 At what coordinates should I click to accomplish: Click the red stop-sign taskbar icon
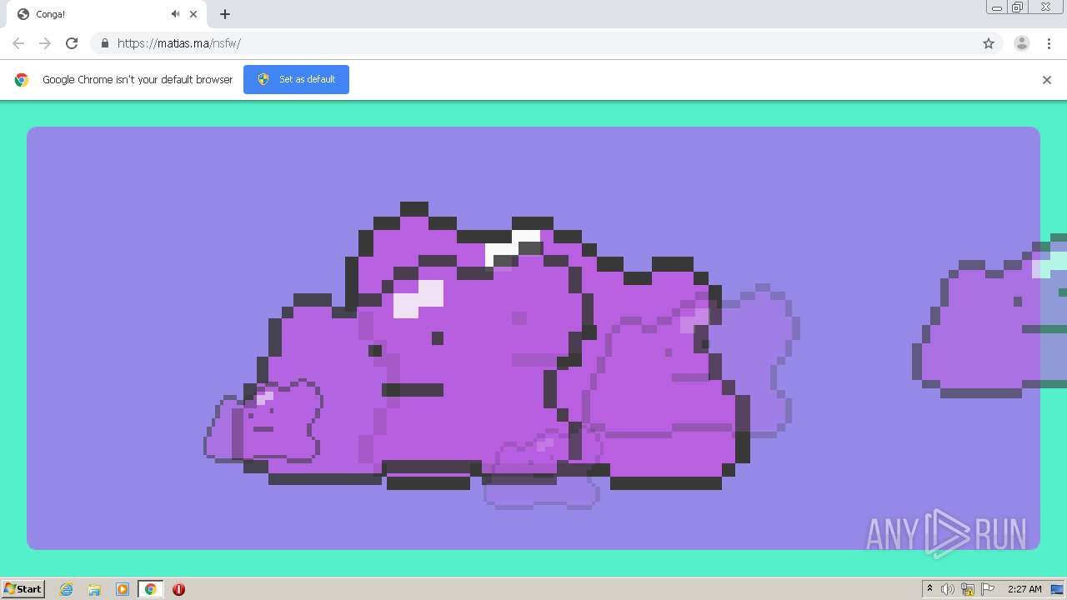click(178, 589)
